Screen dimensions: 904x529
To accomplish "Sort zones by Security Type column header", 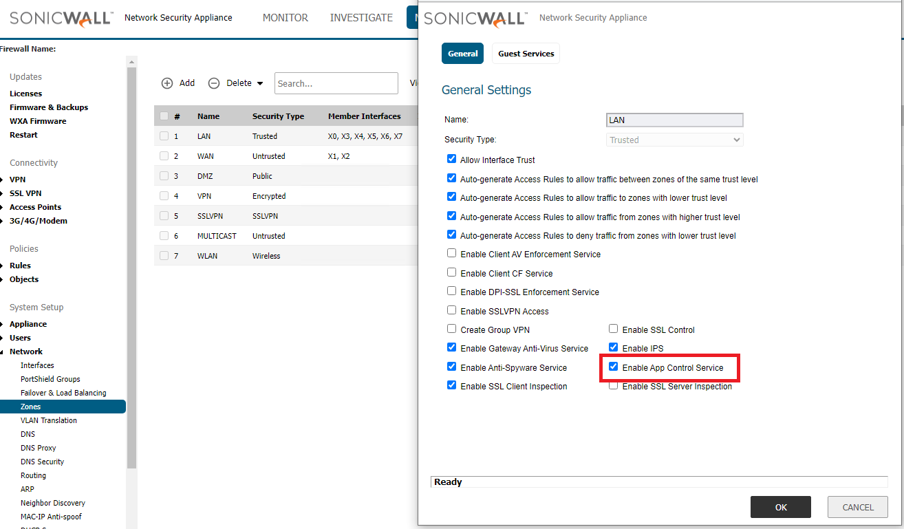I will coord(278,116).
